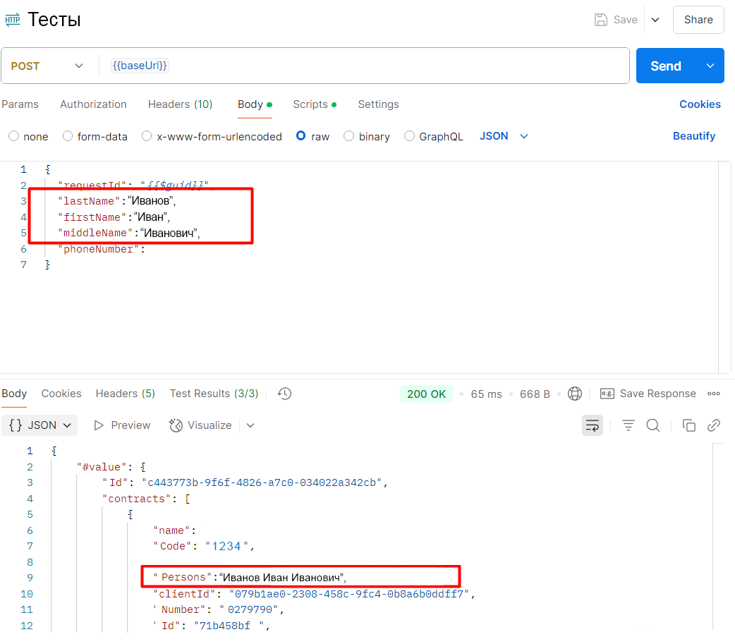This screenshot has width=735, height=644.
Task: Open the response filter options
Action: pyautogui.click(x=628, y=425)
